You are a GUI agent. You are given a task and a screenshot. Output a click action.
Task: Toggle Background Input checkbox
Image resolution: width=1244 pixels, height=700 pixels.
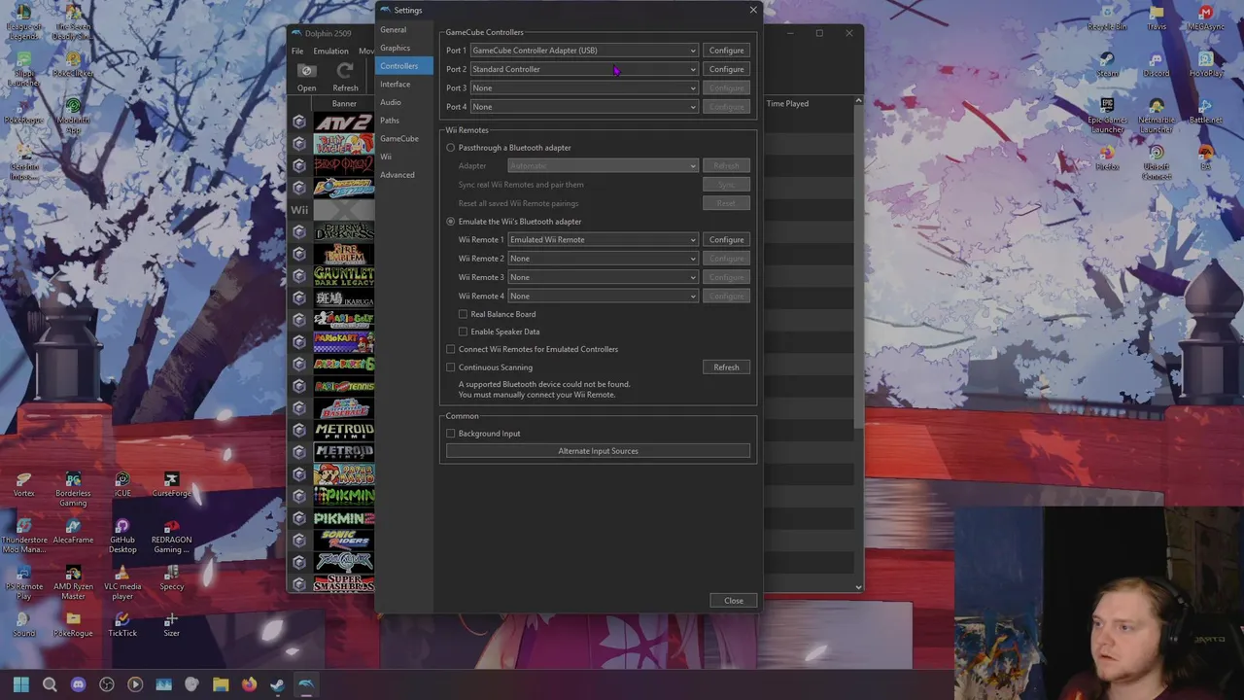click(451, 434)
